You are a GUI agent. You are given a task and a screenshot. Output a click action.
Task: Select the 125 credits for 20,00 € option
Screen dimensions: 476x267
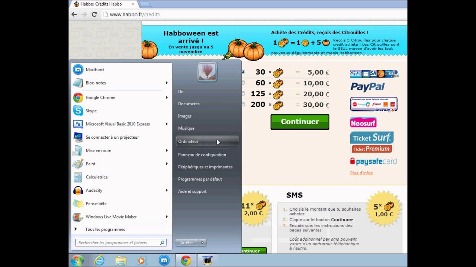click(x=243, y=93)
